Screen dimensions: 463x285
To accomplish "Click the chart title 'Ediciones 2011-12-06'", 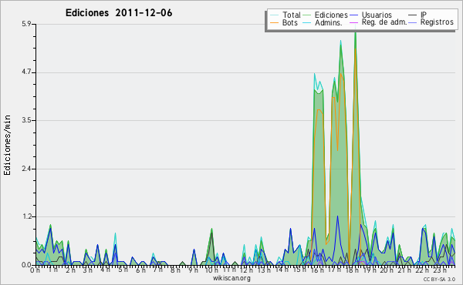I will point(119,13).
